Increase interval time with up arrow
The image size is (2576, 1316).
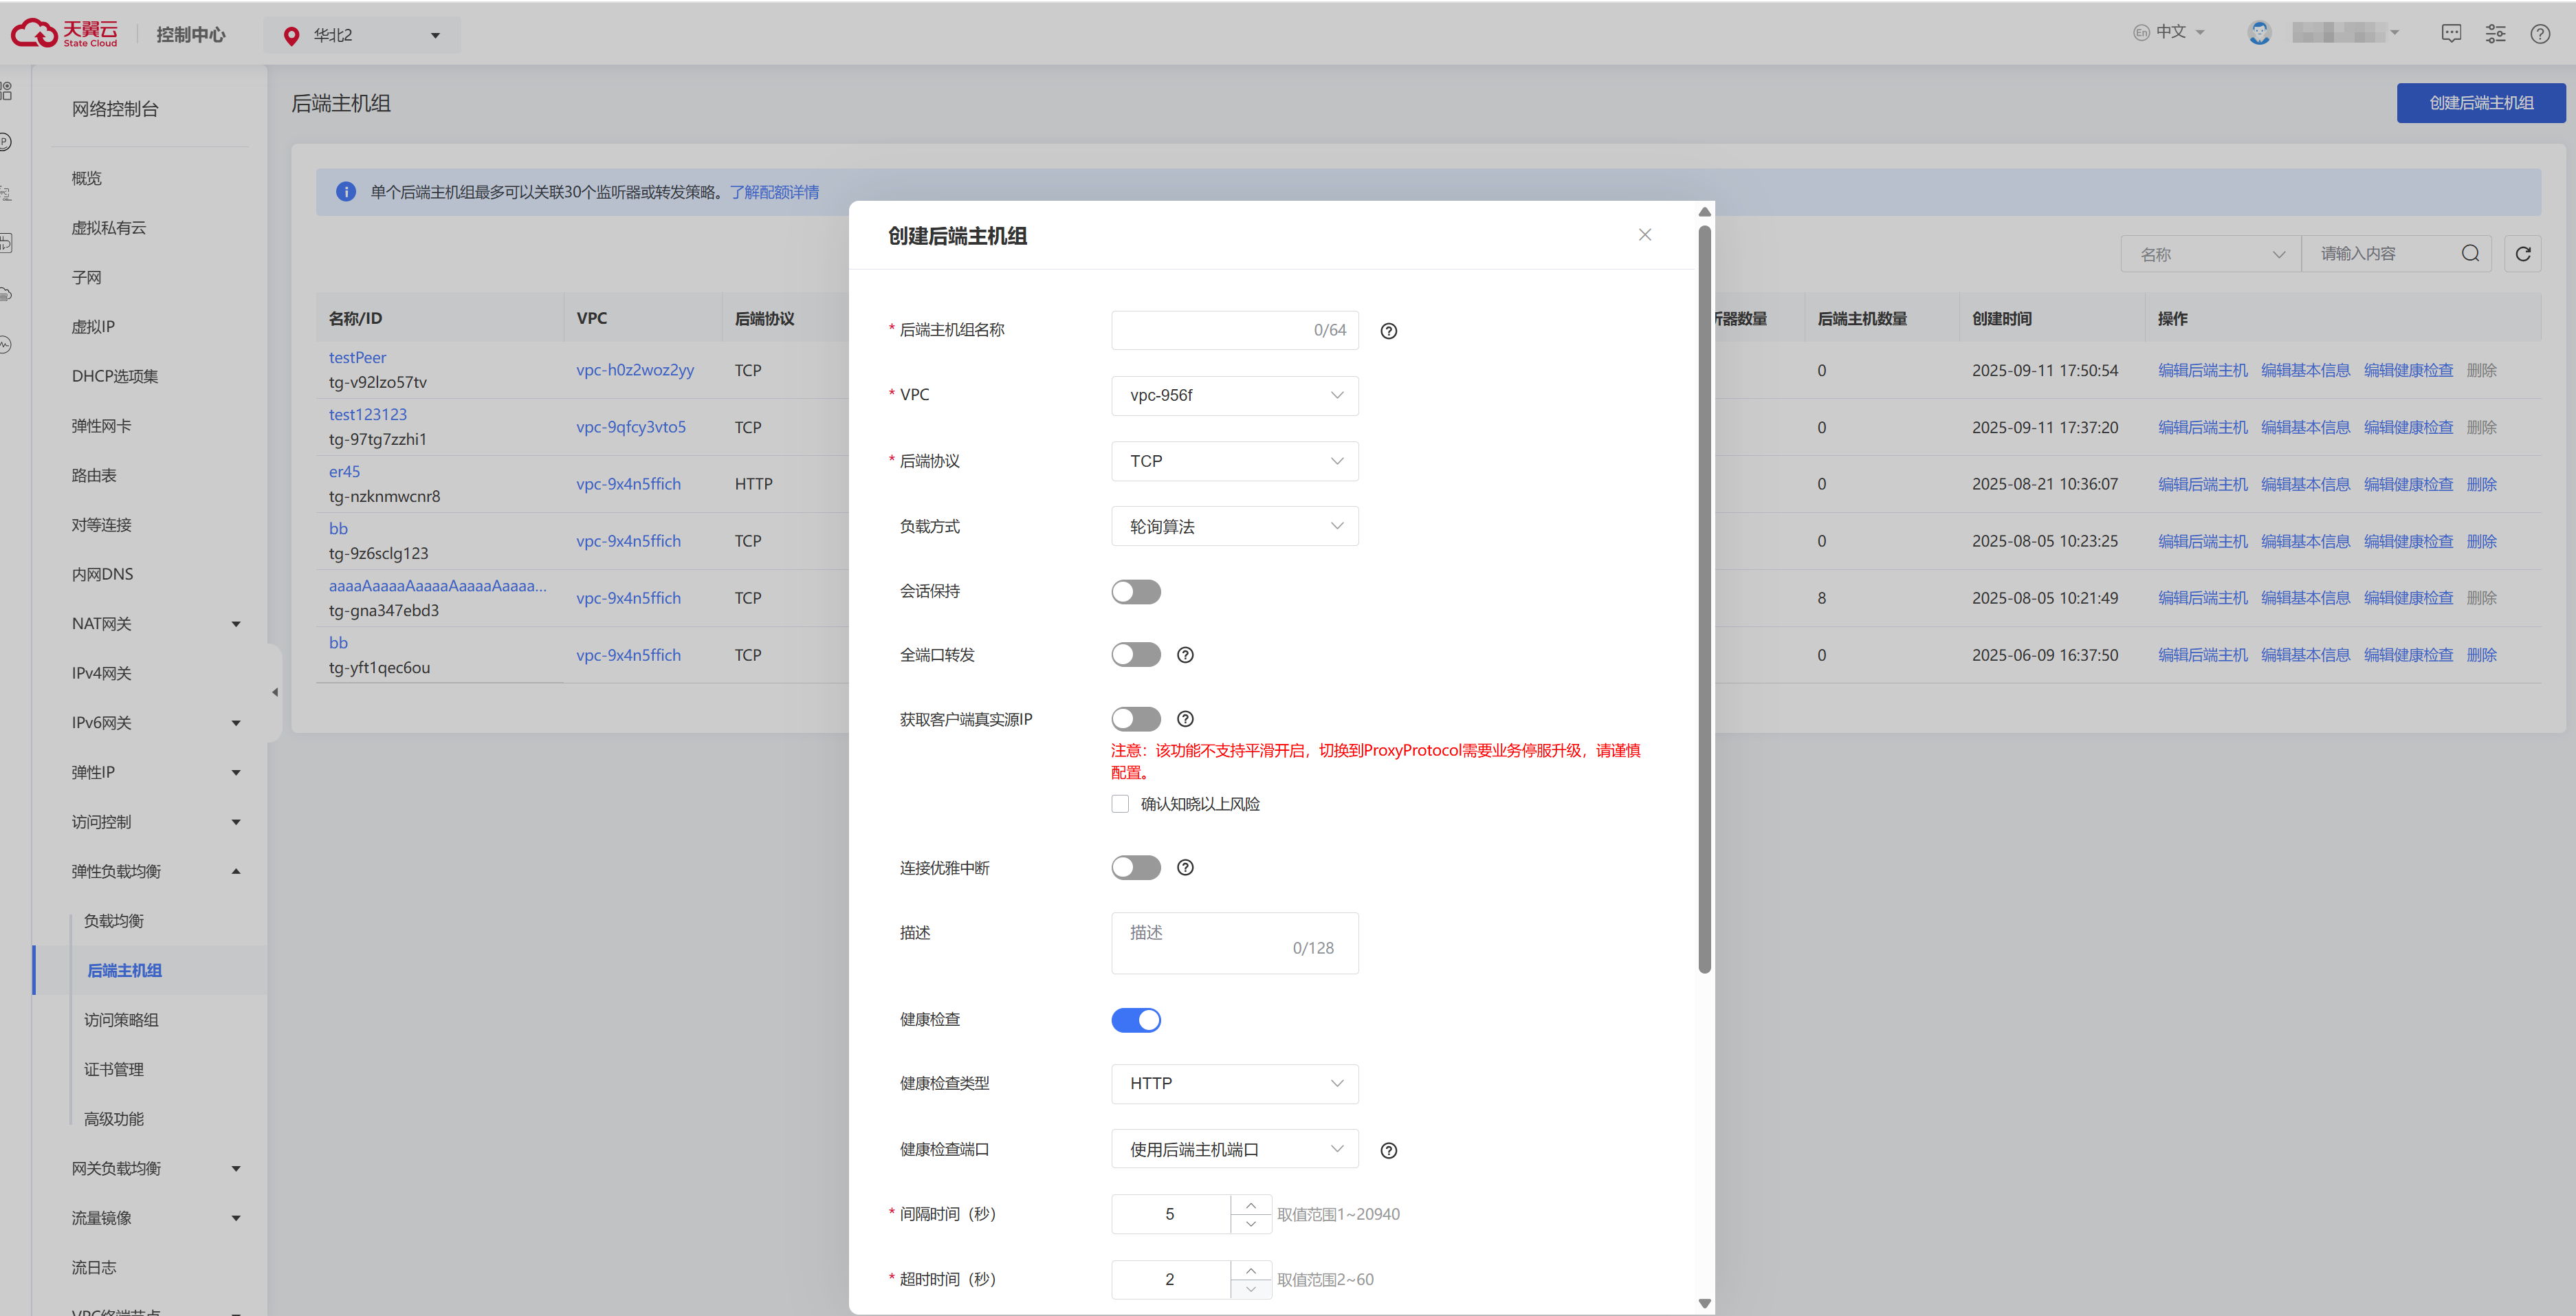[1251, 1205]
